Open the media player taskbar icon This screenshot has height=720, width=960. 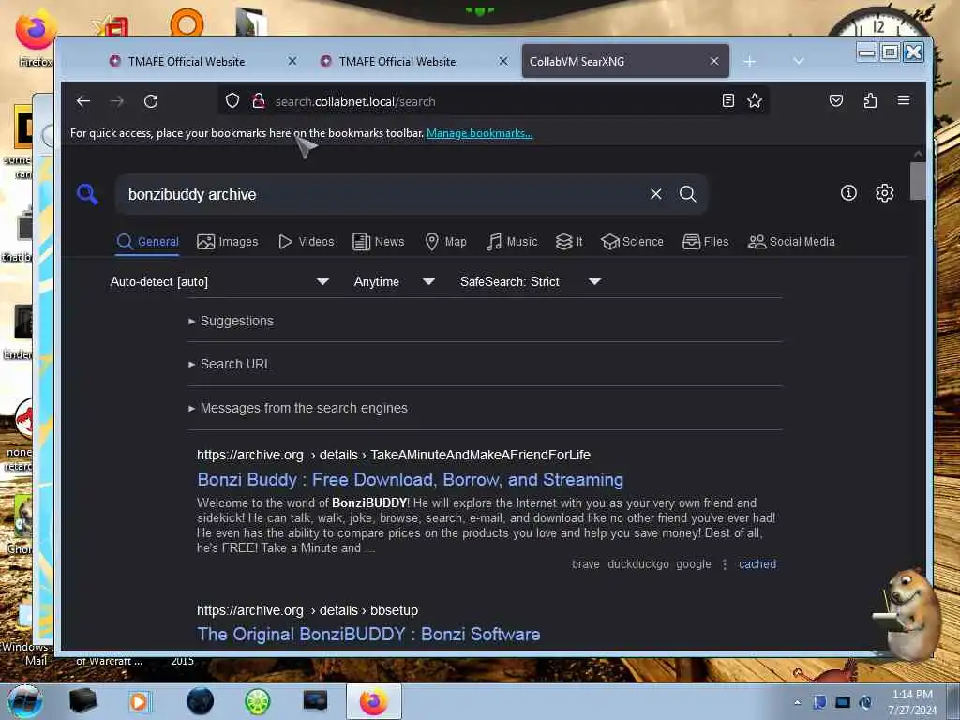click(x=139, y=701)
